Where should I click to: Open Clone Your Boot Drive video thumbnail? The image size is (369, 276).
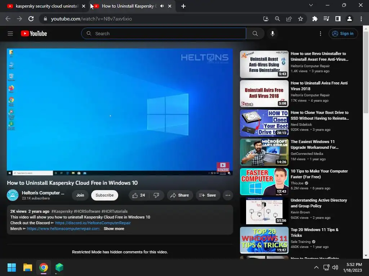point(264,123)
